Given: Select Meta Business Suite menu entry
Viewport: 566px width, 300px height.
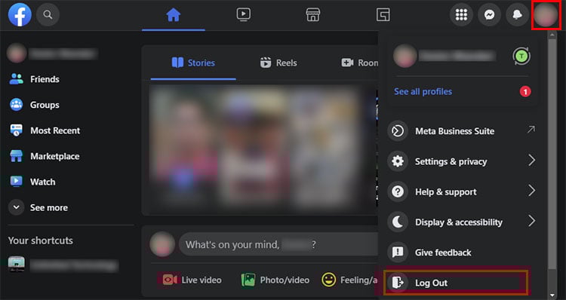Looking at the screenshot, I should (x=462, y=131).
